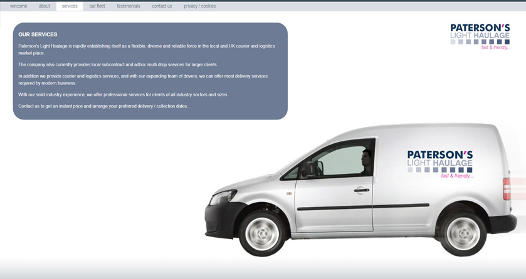
Task: Go to the about menu item
Action: coord(45,6)
